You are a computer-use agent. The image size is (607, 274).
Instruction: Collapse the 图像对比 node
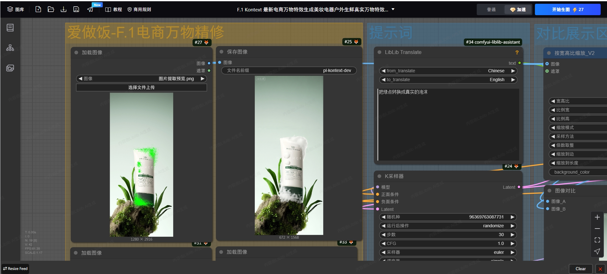pyautogui.click(x=549, y=191)
